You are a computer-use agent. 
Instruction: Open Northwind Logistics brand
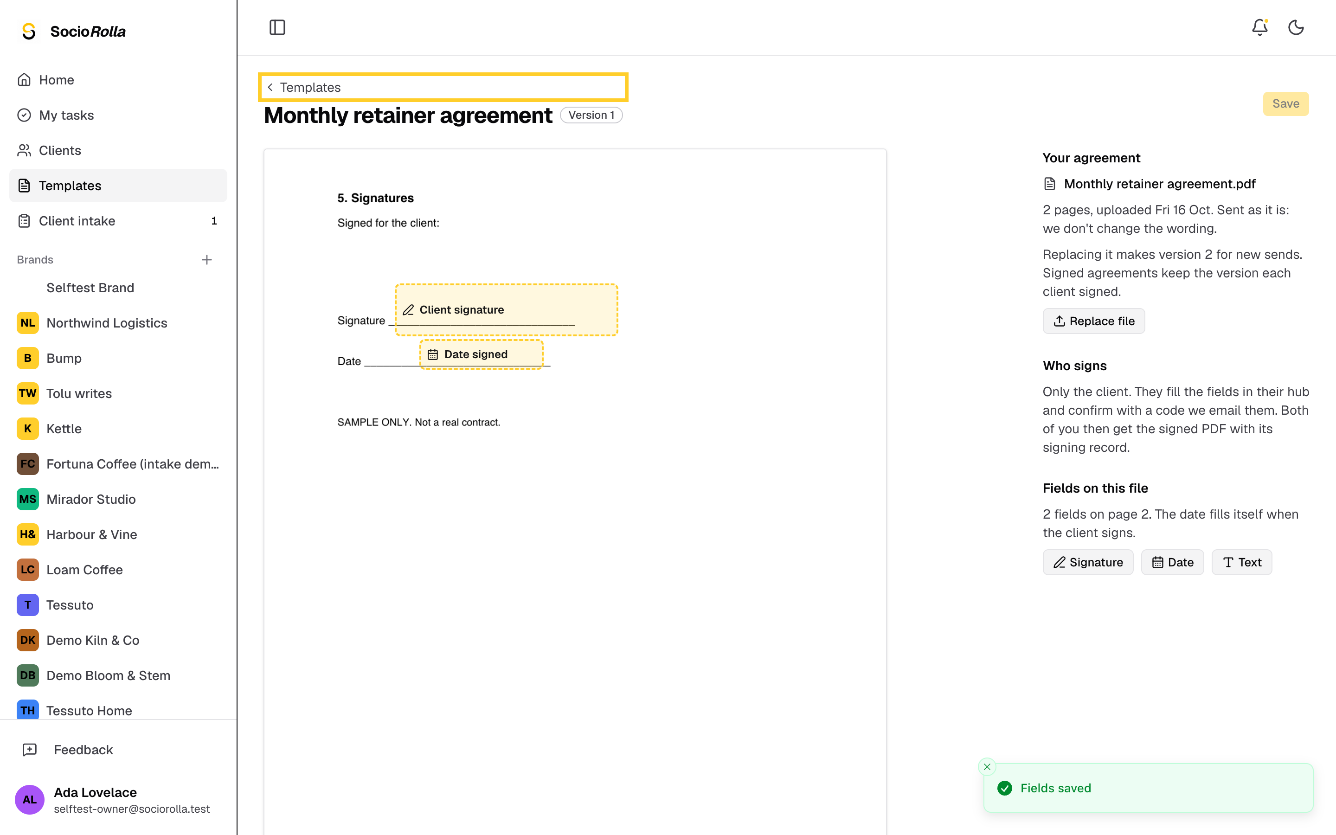point(118,323)
